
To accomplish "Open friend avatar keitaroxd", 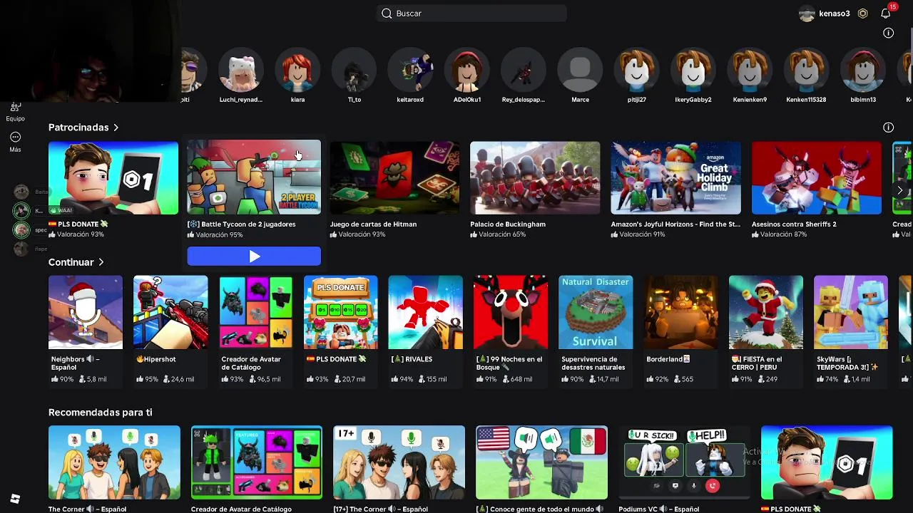I will click(x=410, y=71).
